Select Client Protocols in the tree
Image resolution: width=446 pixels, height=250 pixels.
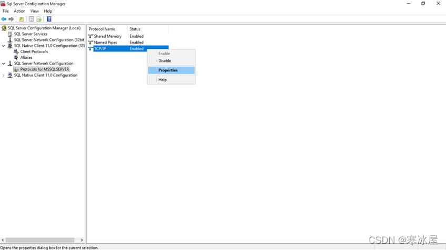coord(34,51)
